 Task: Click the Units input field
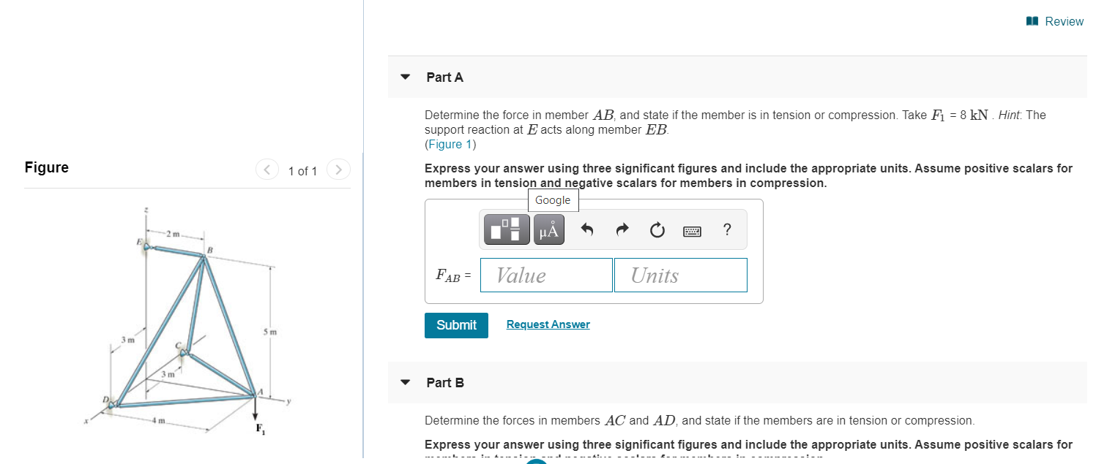click(x=680, y=275)
